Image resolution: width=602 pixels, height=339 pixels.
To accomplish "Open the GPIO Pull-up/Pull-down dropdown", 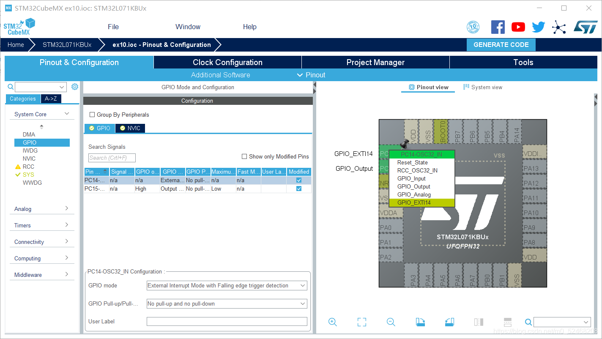I will [227, 303].
